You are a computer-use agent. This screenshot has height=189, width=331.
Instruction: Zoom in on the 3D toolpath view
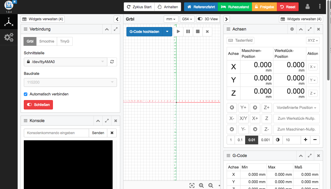point(201,185)
